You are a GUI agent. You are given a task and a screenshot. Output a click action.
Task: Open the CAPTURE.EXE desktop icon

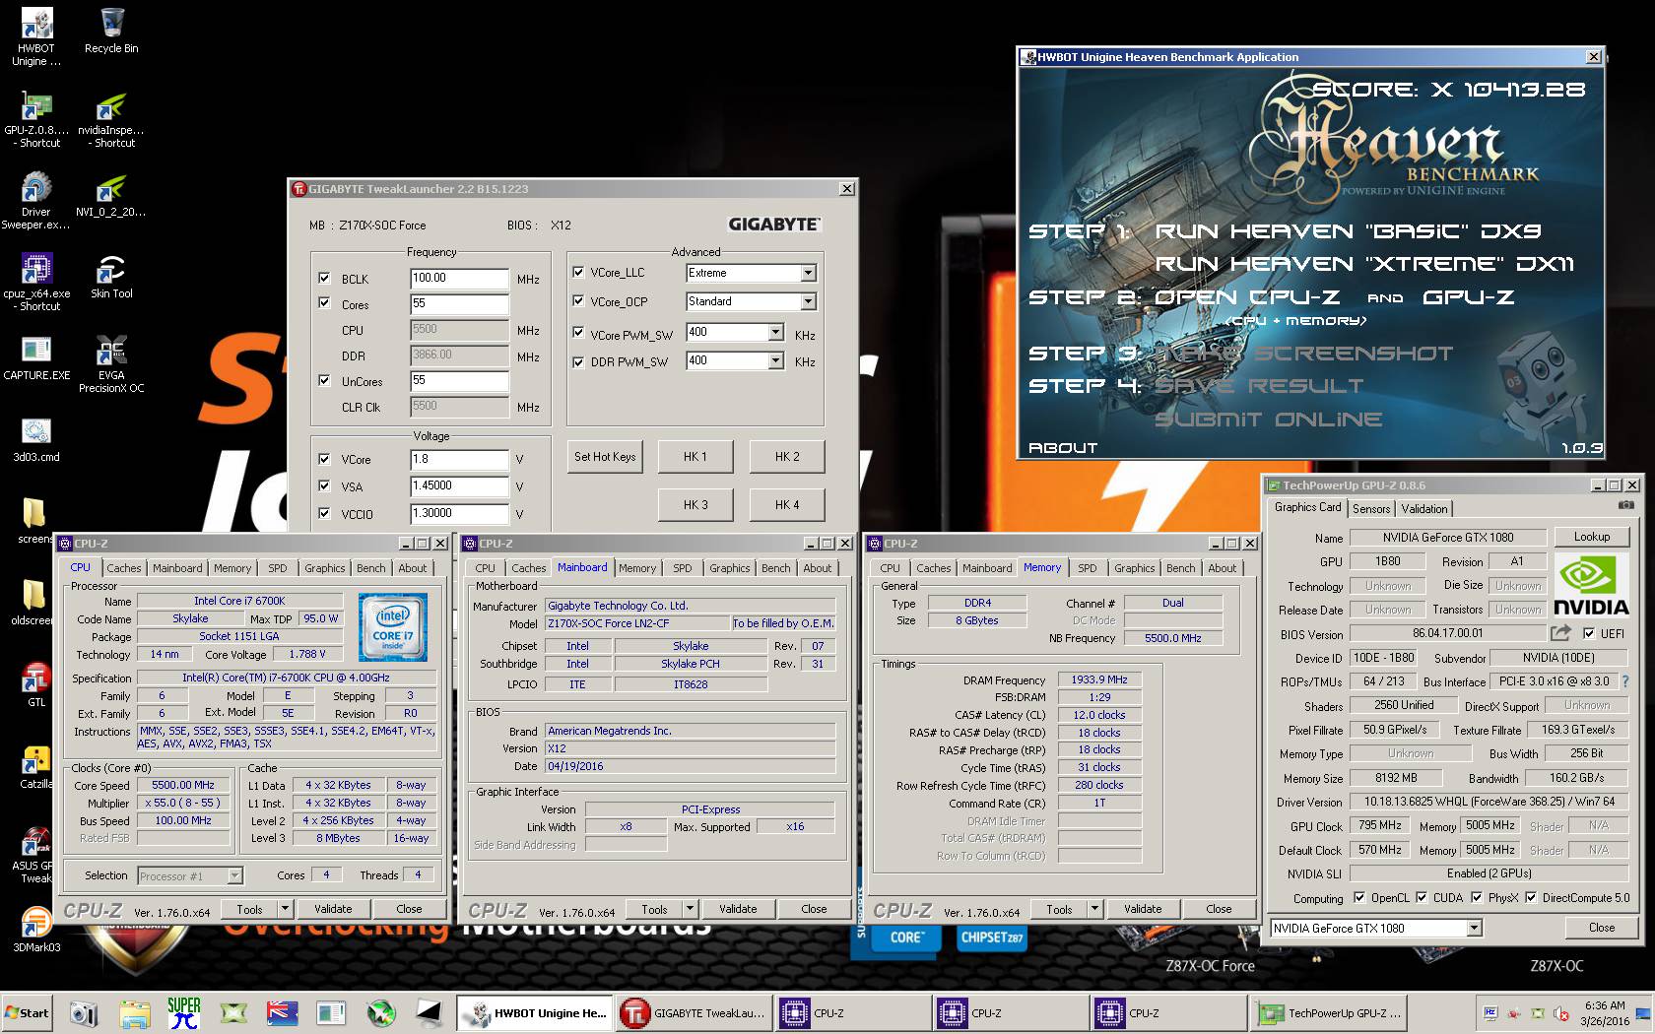[x=36, y=357]
